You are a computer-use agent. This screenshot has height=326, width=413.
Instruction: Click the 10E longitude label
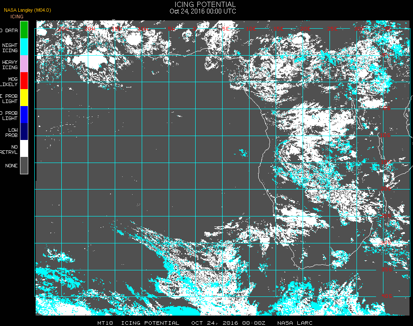tap(251, 29)
